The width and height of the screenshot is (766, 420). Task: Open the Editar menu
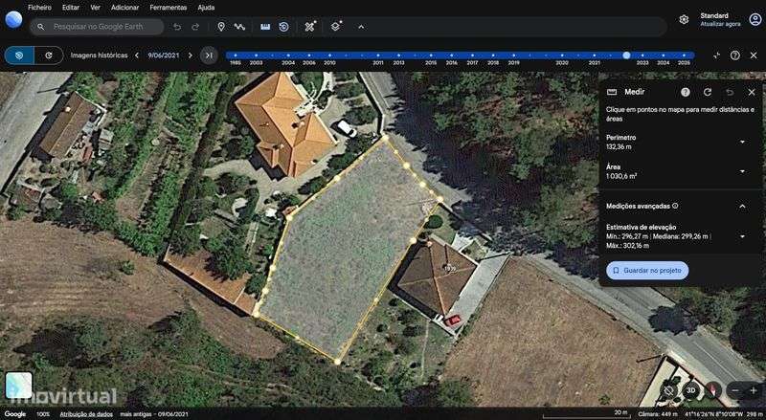[71, 8]
